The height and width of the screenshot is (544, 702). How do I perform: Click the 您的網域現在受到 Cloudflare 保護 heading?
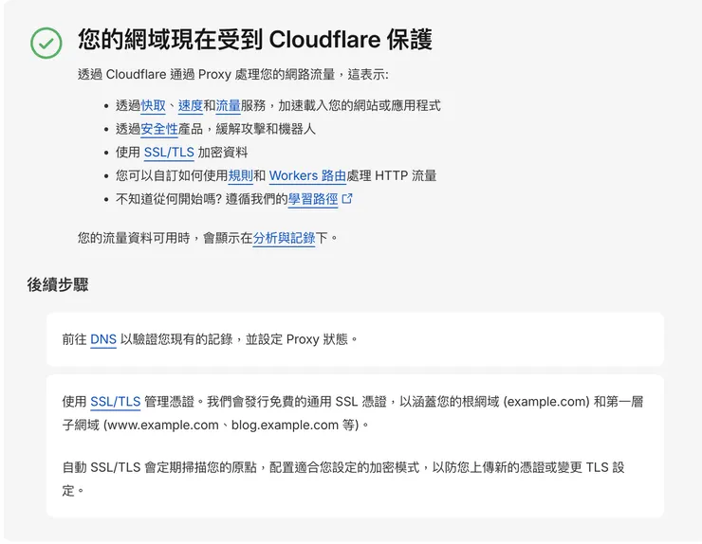click(255, 40)
